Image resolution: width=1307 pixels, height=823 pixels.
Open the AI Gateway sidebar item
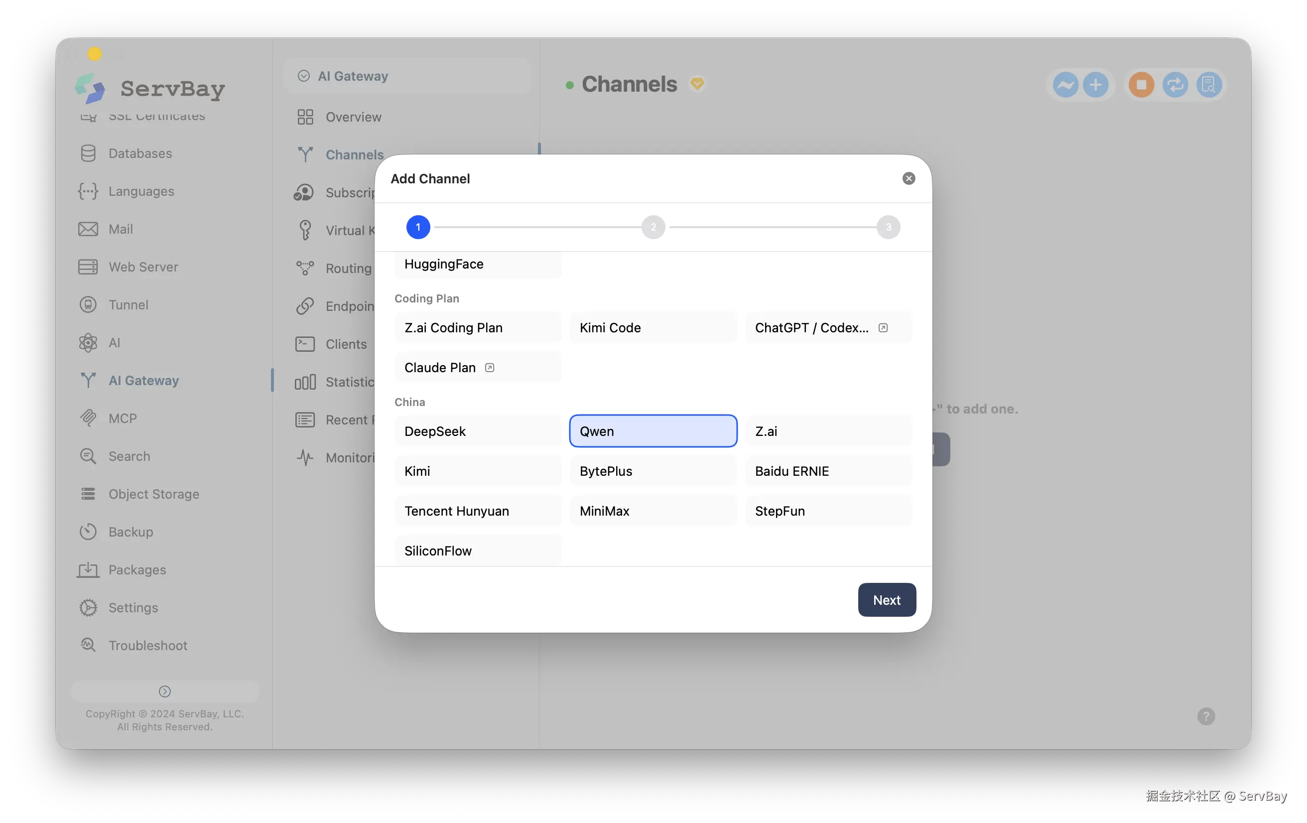(143, 381)
